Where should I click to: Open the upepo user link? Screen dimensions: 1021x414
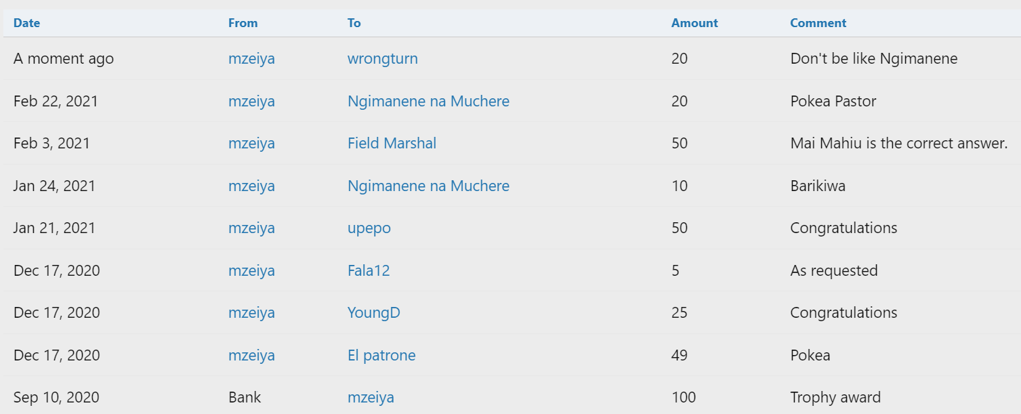(369, 228)
